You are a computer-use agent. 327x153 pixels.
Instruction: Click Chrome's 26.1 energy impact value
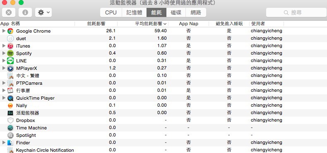(111, 31)
